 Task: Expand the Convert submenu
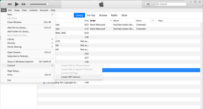[28, 65]
